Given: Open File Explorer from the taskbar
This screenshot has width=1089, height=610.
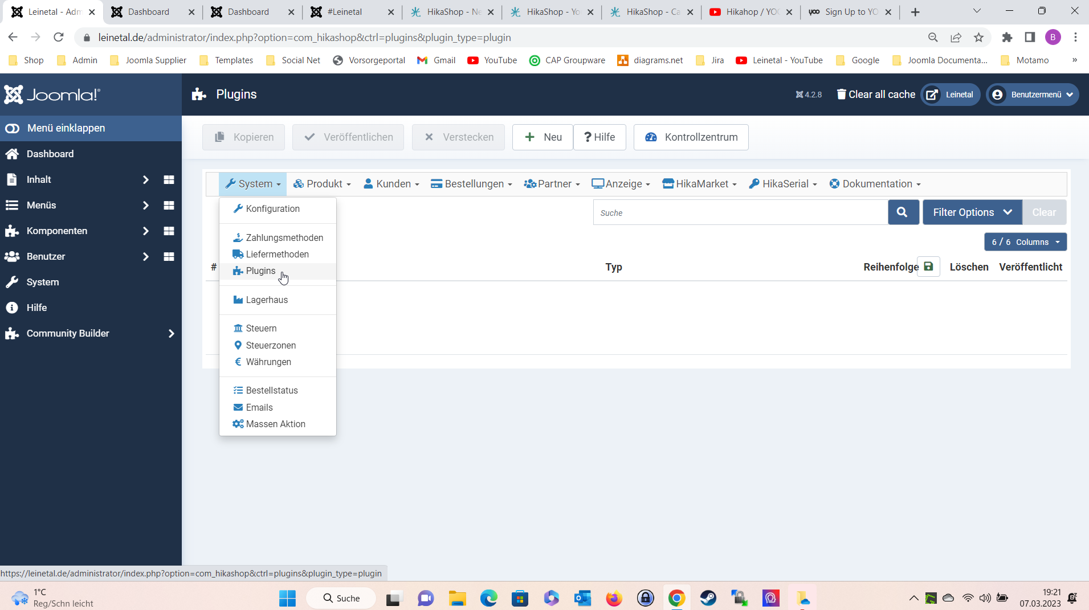Looking at the screenshot, I should pyautogui.click(x=457, y=598).
